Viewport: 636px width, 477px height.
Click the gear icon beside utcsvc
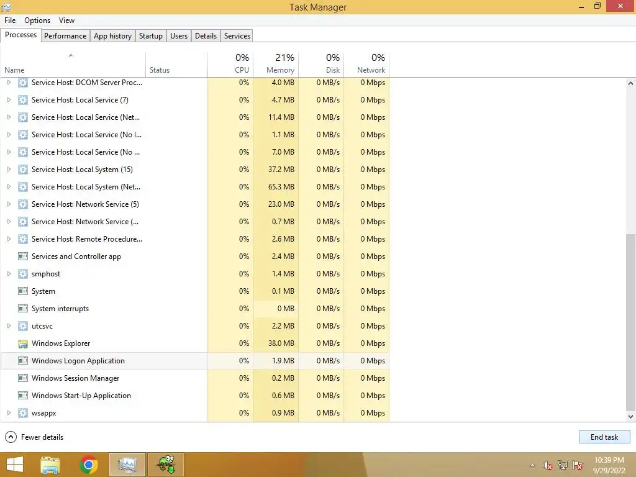coord(23,326)
